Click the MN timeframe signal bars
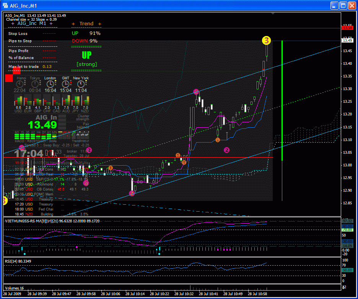Viewport: 358px width, 299px height. pos(54,136)
